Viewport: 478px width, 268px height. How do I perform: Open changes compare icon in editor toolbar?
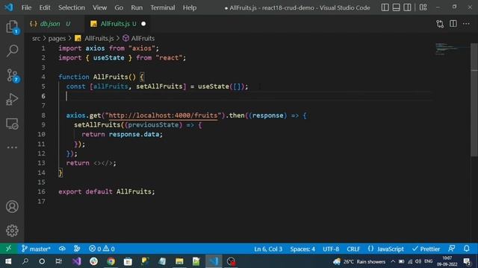(x=440, y=24)
